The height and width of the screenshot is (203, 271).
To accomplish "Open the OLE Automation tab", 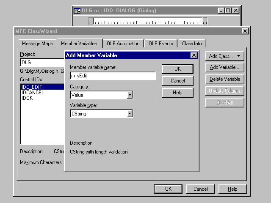I will (123, 44).
